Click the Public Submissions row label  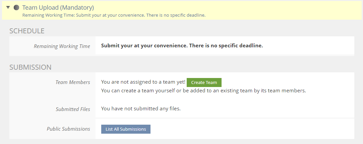point(68,129)
